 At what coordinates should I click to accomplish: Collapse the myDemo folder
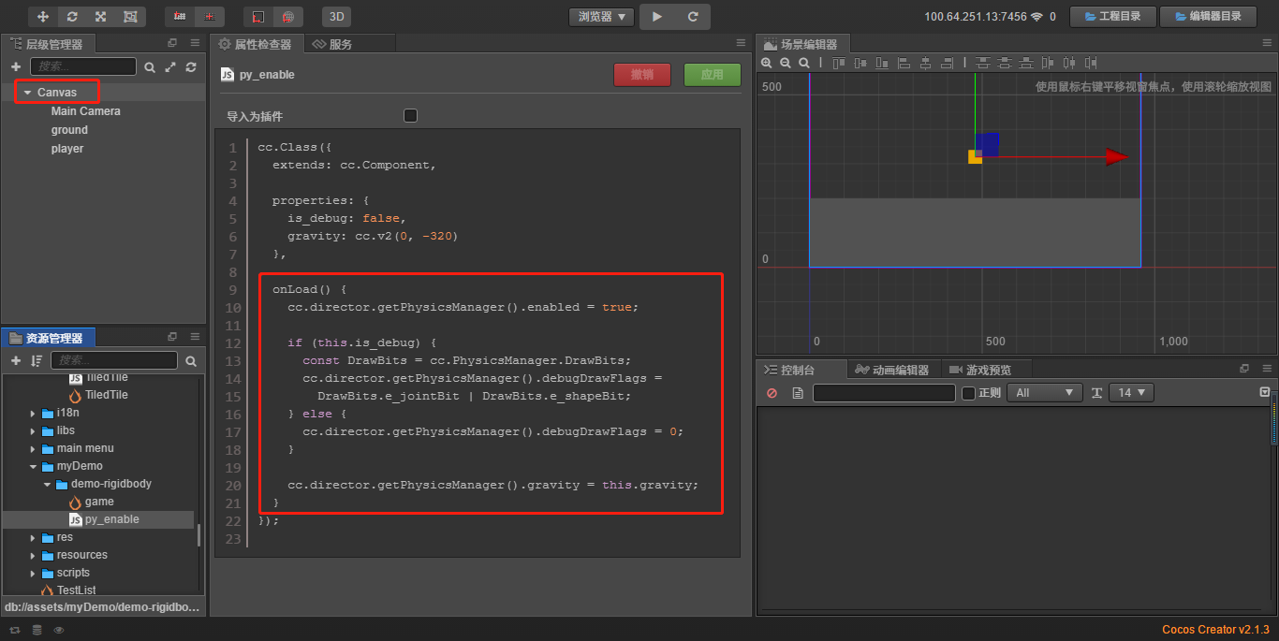34,466
